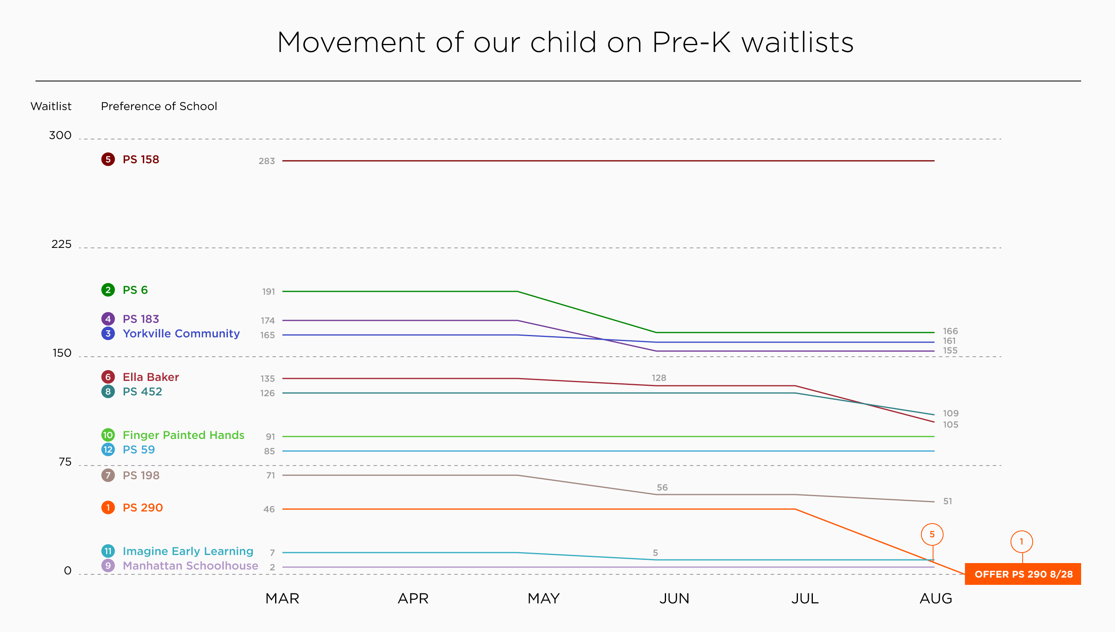Click the chart title about Pre-K waitlists
The height and width of the screenshot is (632, 1115).
[x=565, y=43]
